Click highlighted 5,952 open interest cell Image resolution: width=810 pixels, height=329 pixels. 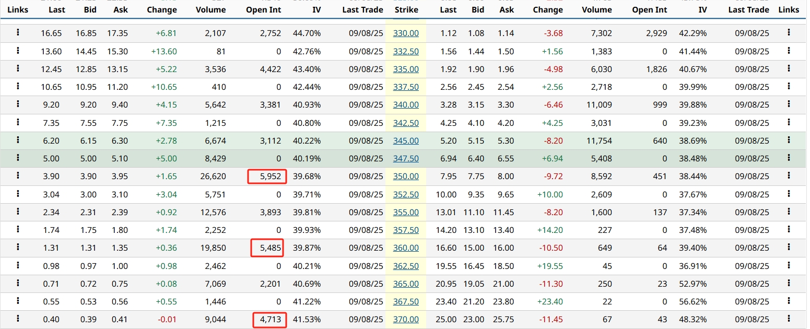click(267, 177)
